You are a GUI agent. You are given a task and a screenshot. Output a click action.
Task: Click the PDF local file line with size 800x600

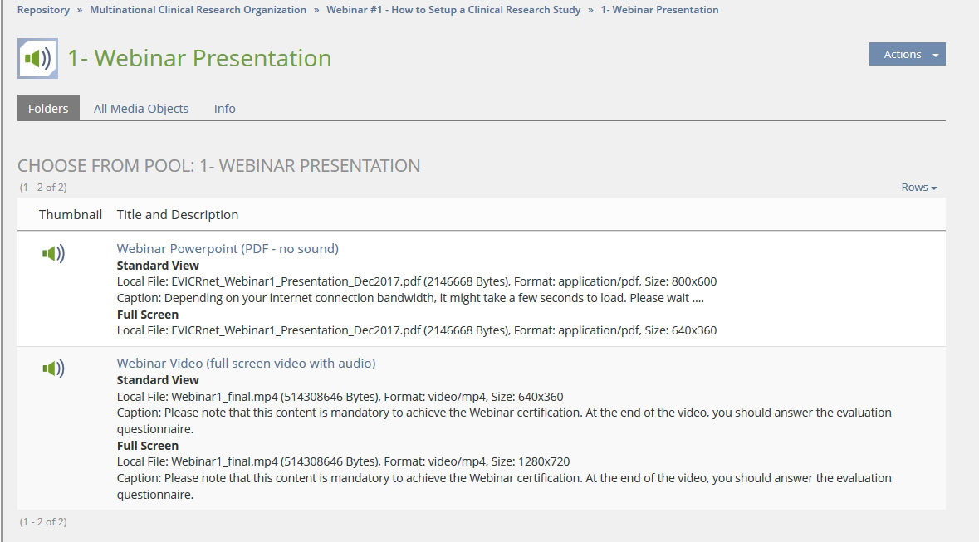point(417,281)
